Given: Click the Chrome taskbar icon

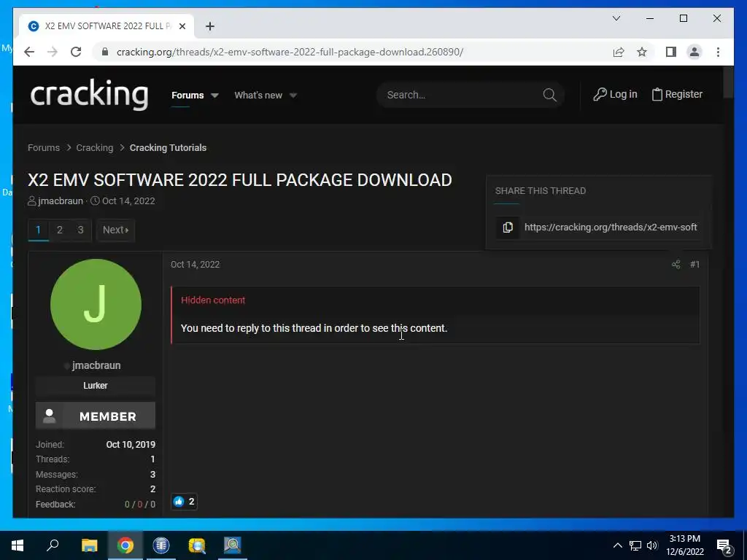Looking at the screenshot, I should pos(125,545).
